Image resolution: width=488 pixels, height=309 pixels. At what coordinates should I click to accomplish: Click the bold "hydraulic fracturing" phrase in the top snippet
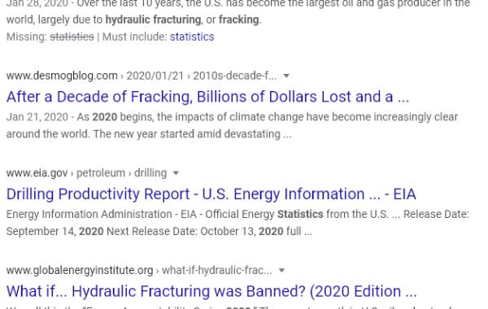(153, 20)
